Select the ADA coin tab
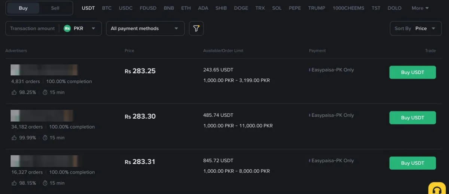 click(x=203, y=8)
